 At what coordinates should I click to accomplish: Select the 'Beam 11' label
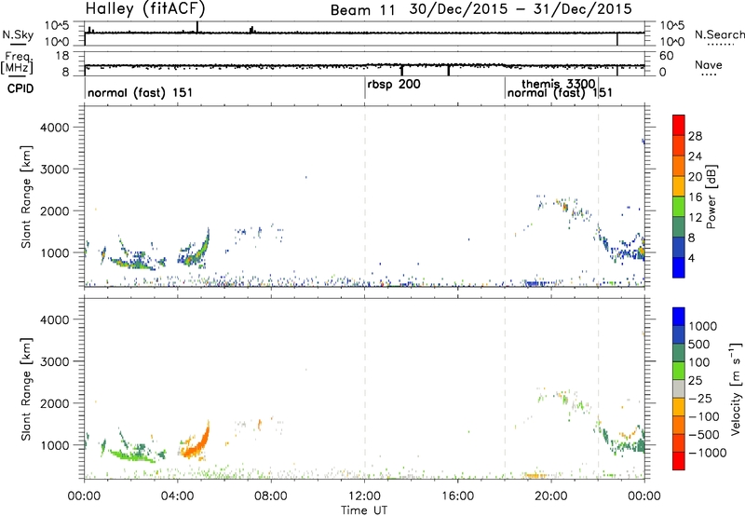[x=362, y=10]
